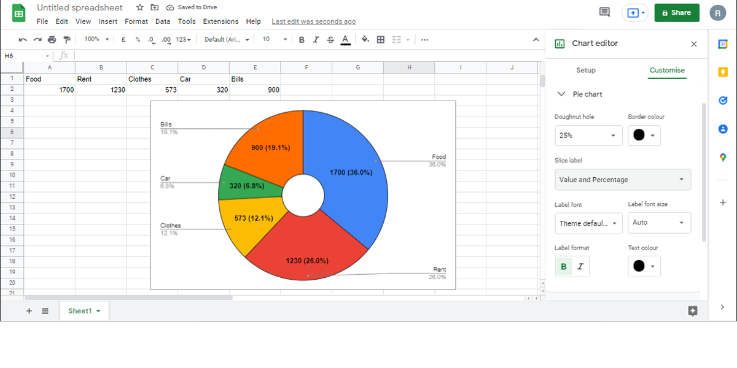Open Google Maps in side panel
The height and width of the screenshot is (368, 737).
pyautogui.click(x=722, y=158)
